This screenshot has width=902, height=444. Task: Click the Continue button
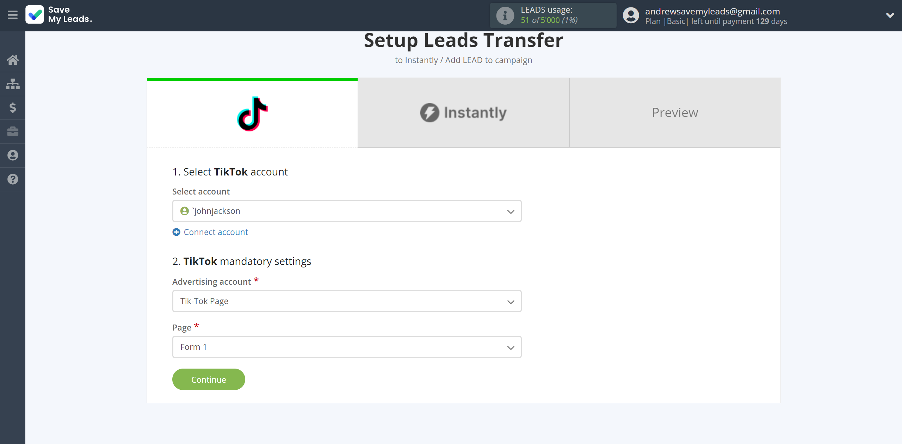(209, 379)
